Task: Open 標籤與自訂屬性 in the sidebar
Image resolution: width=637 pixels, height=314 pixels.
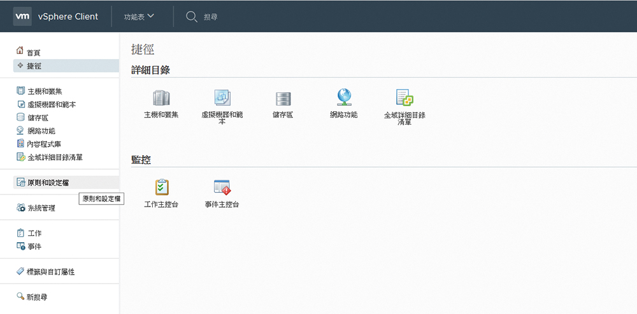Action: click(x=51, y=272)
